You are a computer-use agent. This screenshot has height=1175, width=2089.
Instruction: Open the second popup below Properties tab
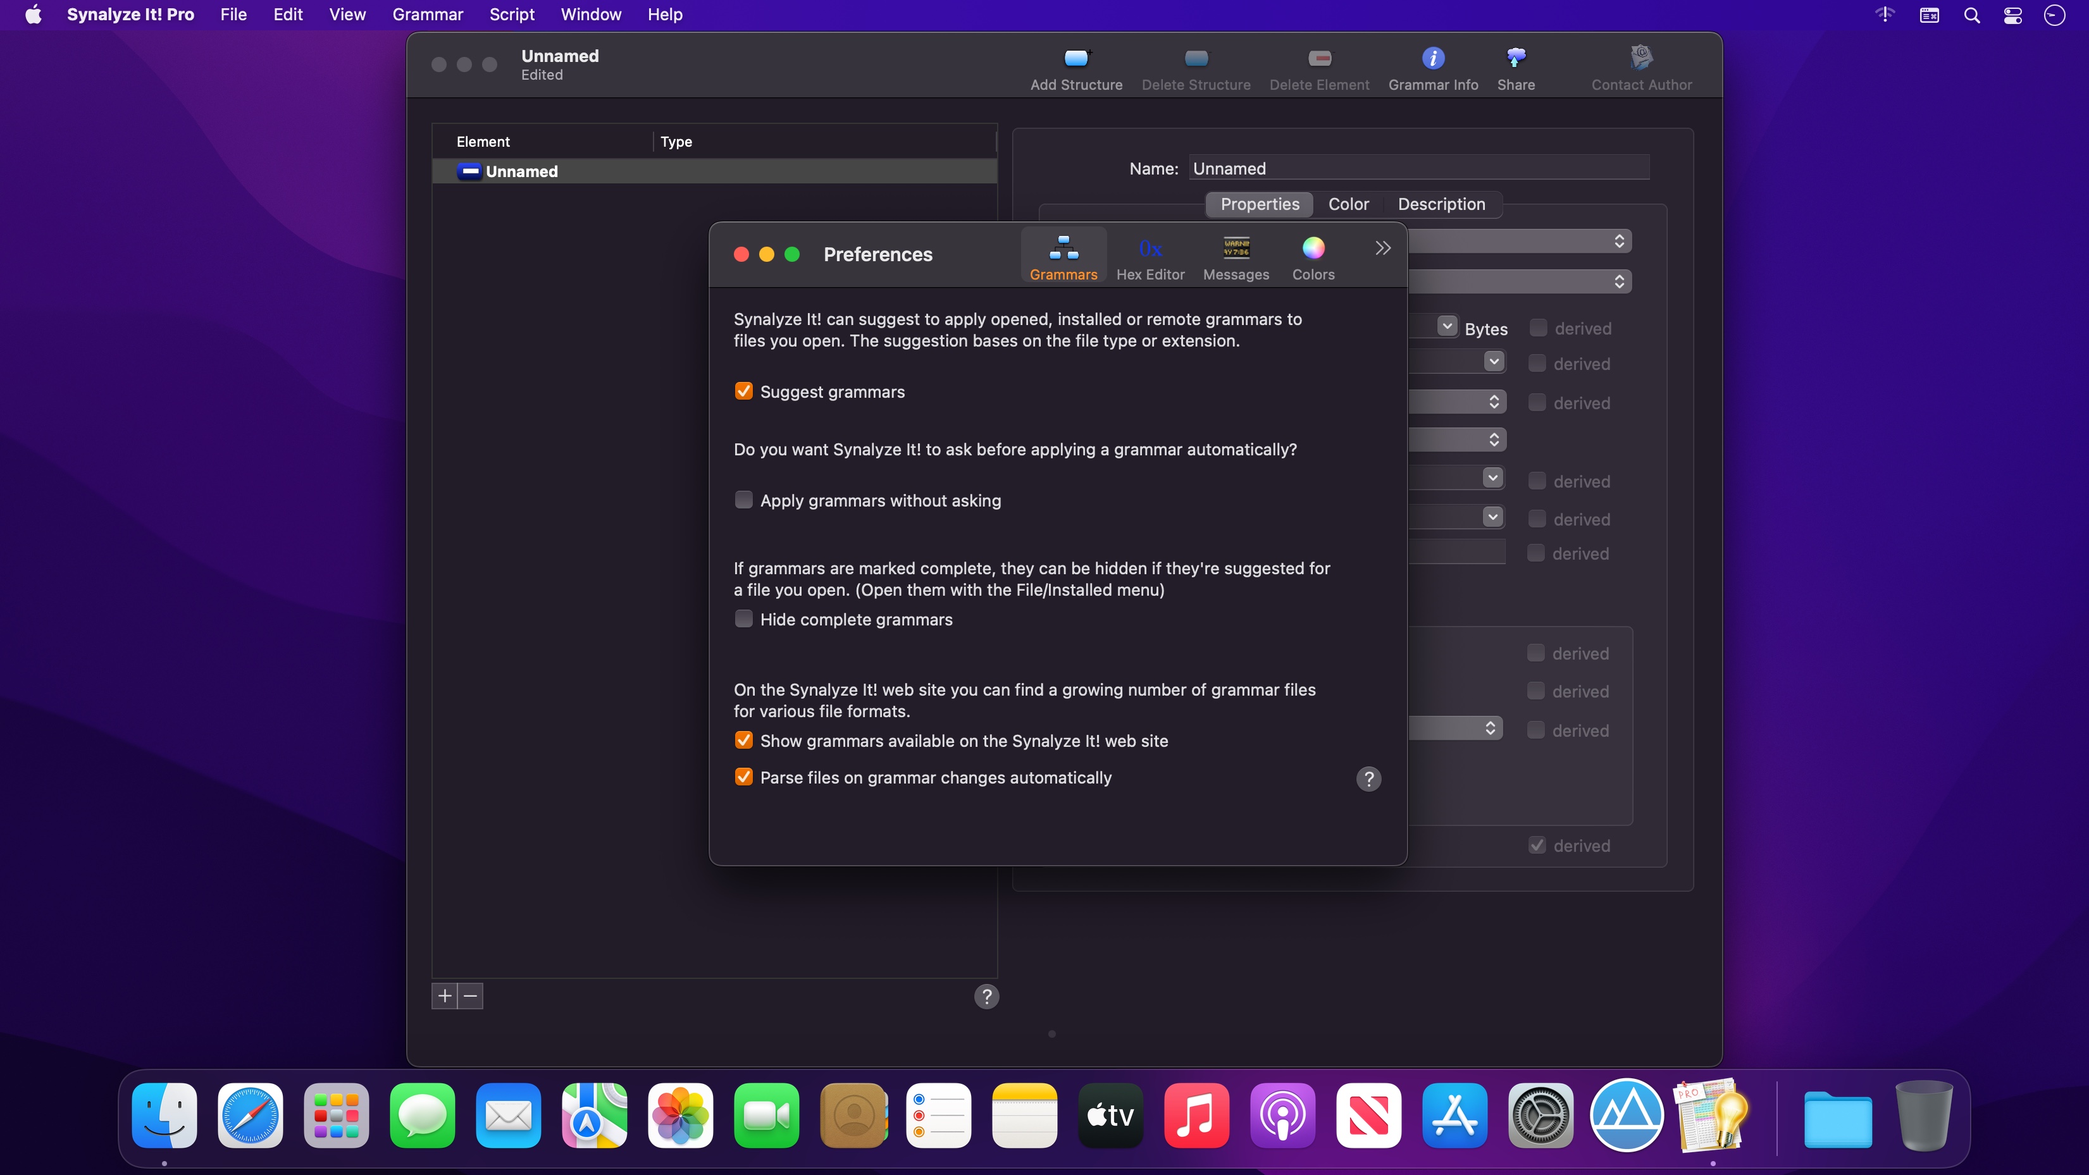tap(1520, 281)
